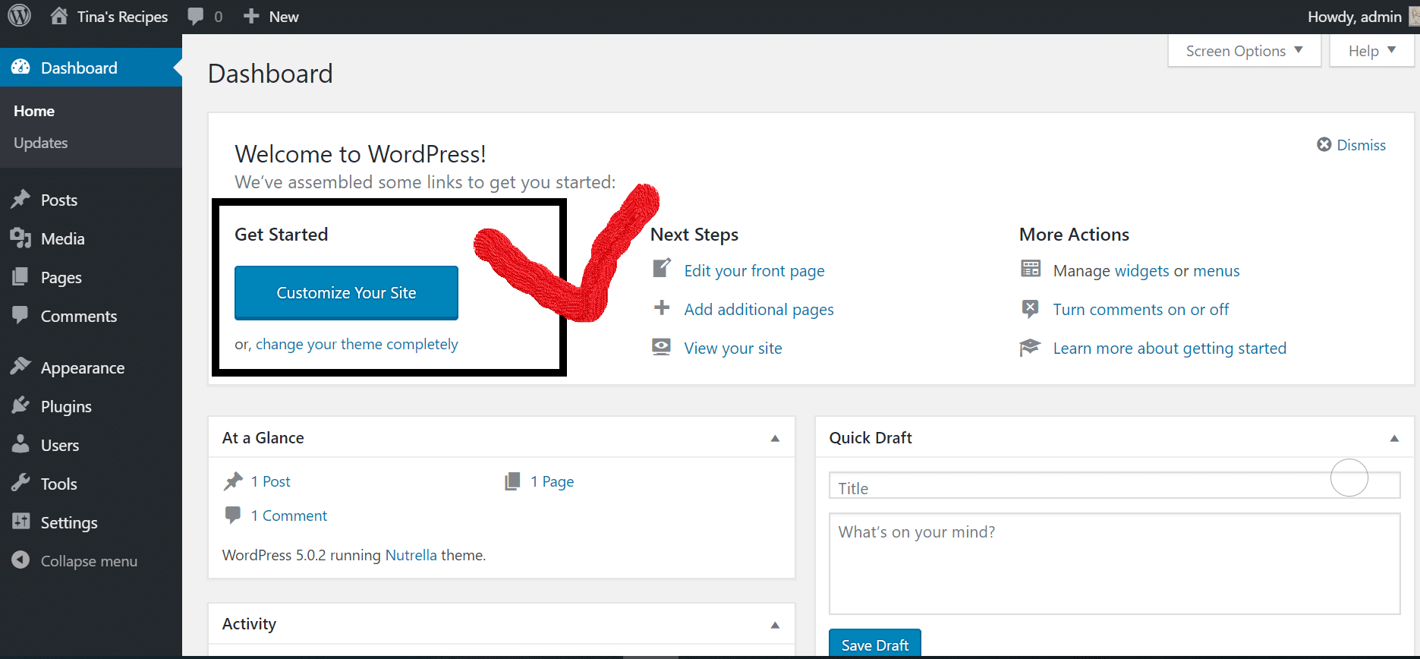1420x659 pixels.
Task: Click the Plugins plug icon
Action: tap(20, 405)
